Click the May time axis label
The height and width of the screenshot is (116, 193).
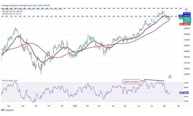[x=125, y=106]
